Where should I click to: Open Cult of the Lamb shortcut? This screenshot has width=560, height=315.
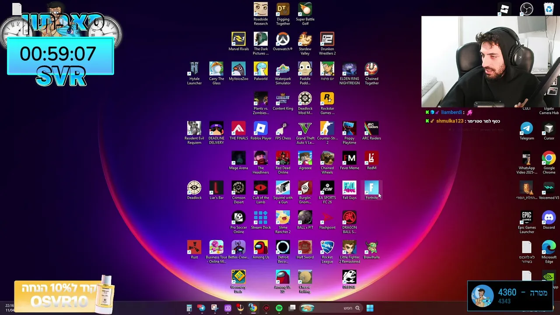click(261, 192)
